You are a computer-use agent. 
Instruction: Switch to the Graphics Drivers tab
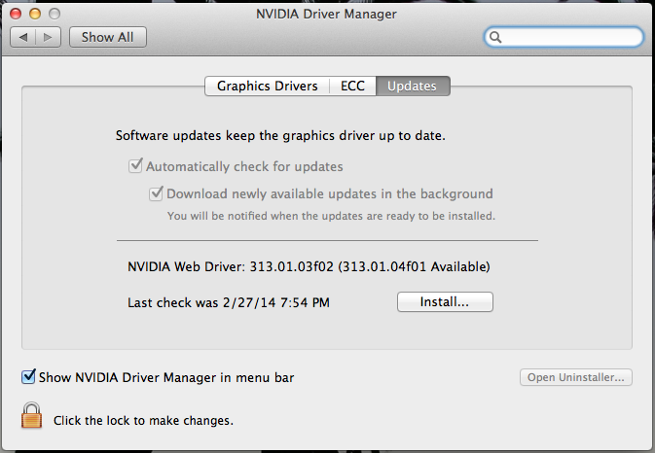click(267, 87)
